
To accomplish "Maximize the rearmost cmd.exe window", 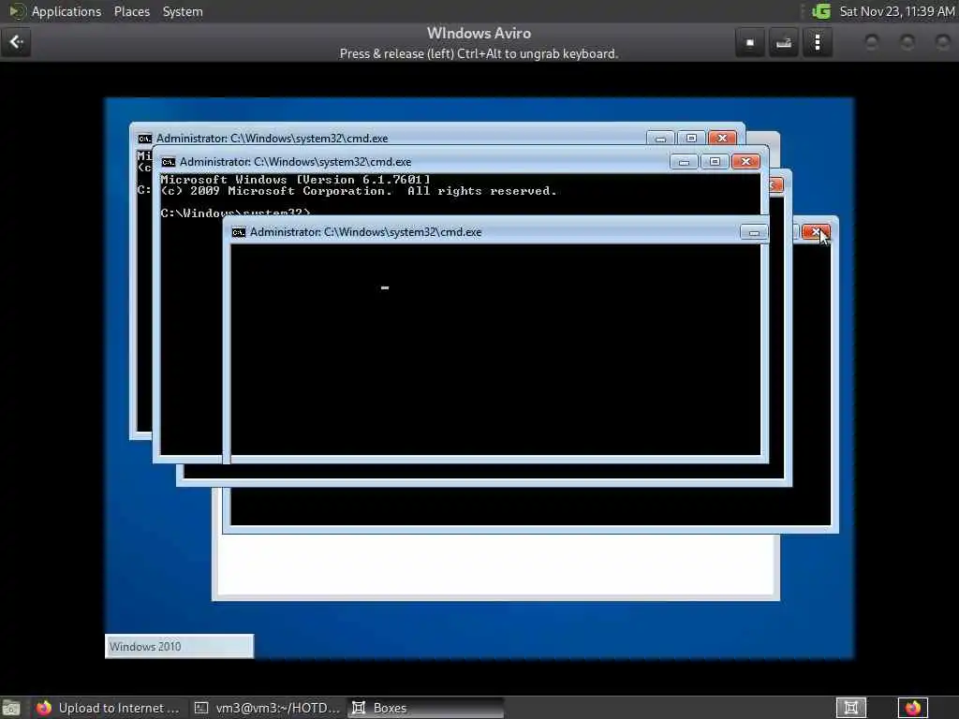I will [x=691, y=139].
